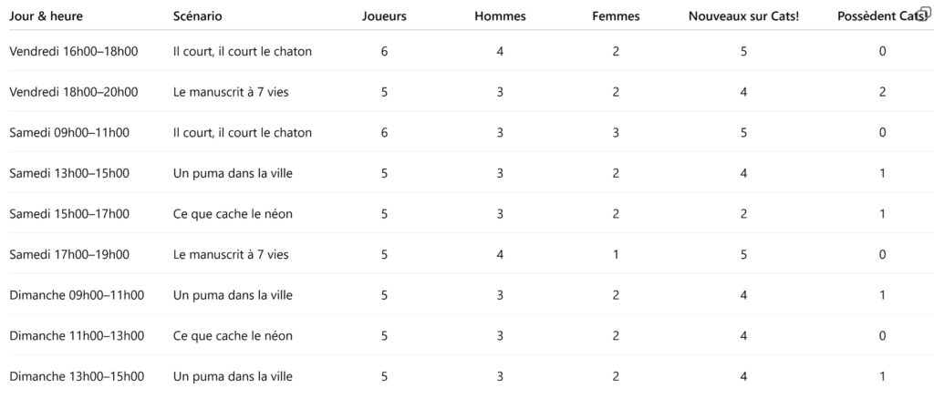Select the "Samedi 13h00–15h00" time slot cell
The image size is (934, 399).
[x=69, y=173]
